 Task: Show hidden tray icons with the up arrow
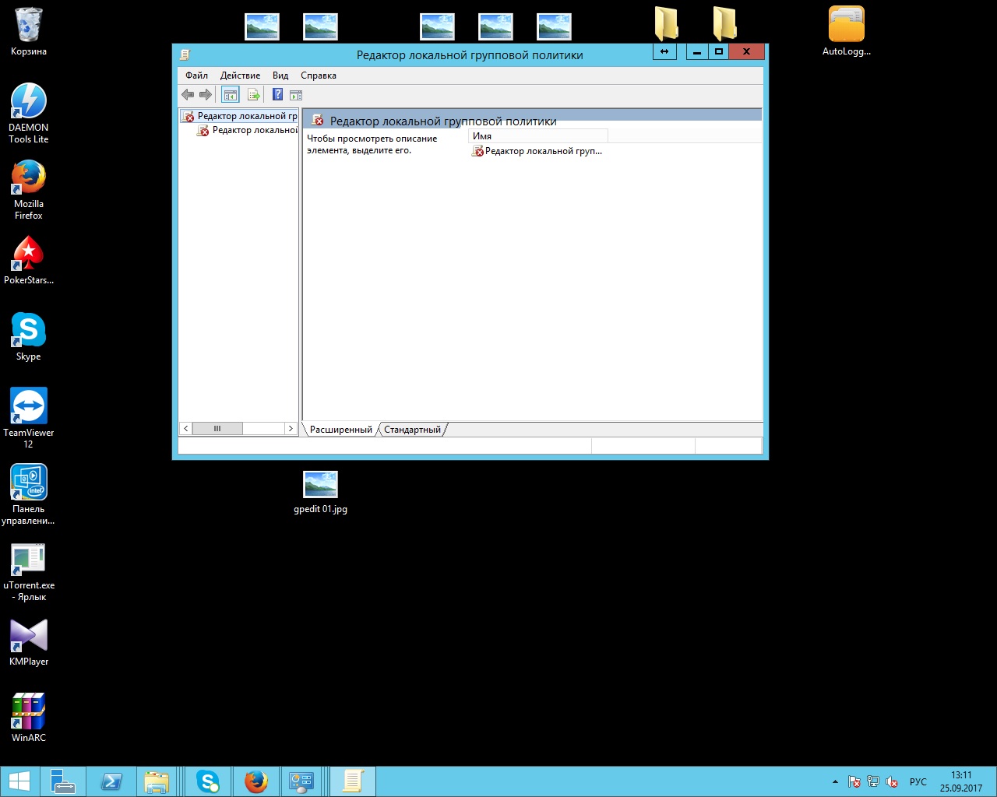[x=835, y=781]
